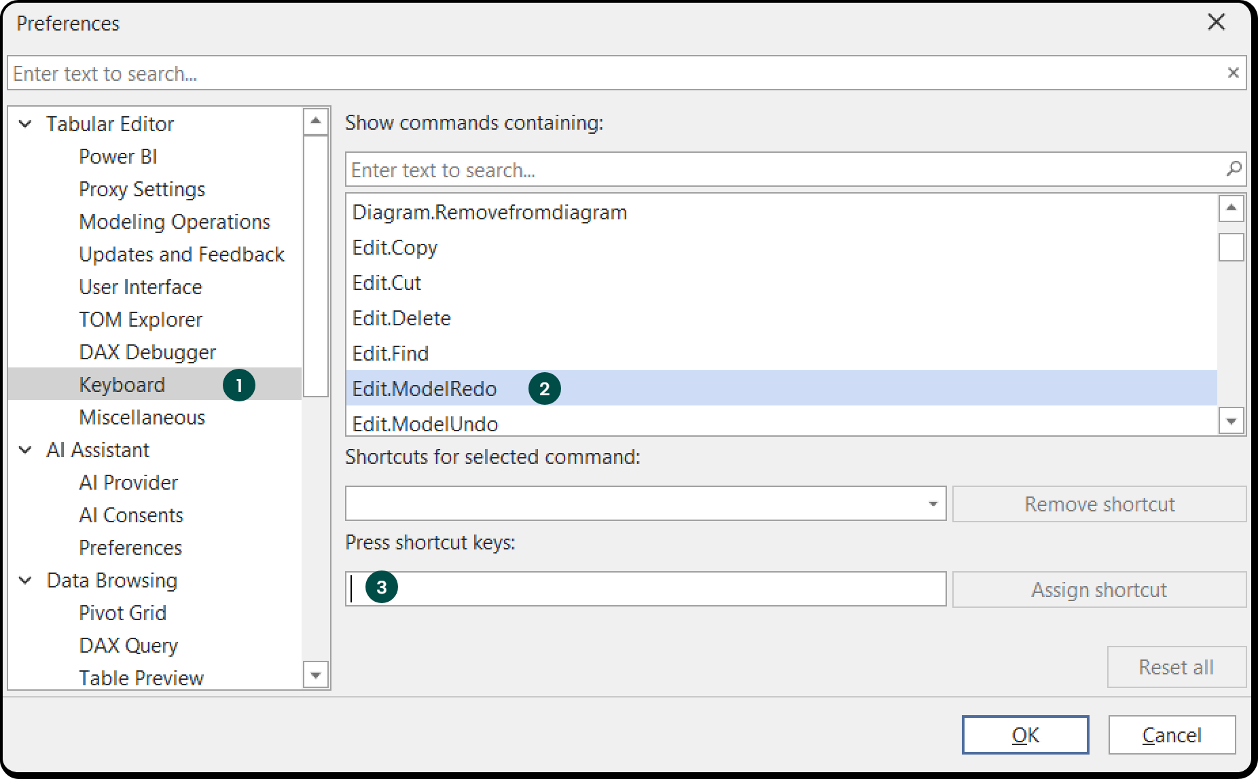This screenshot has width=1258, height=779.
Task: Open Miscellaneous settings
Action: (x=142, y=417)
